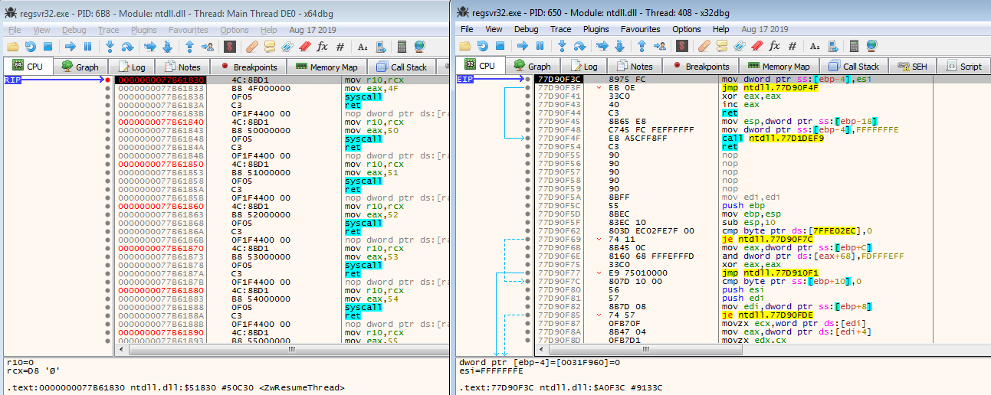Switch to Notes tab in x32dbg
Image resolution: width=991 pixels, height=395 pixels.
point(634,67)
